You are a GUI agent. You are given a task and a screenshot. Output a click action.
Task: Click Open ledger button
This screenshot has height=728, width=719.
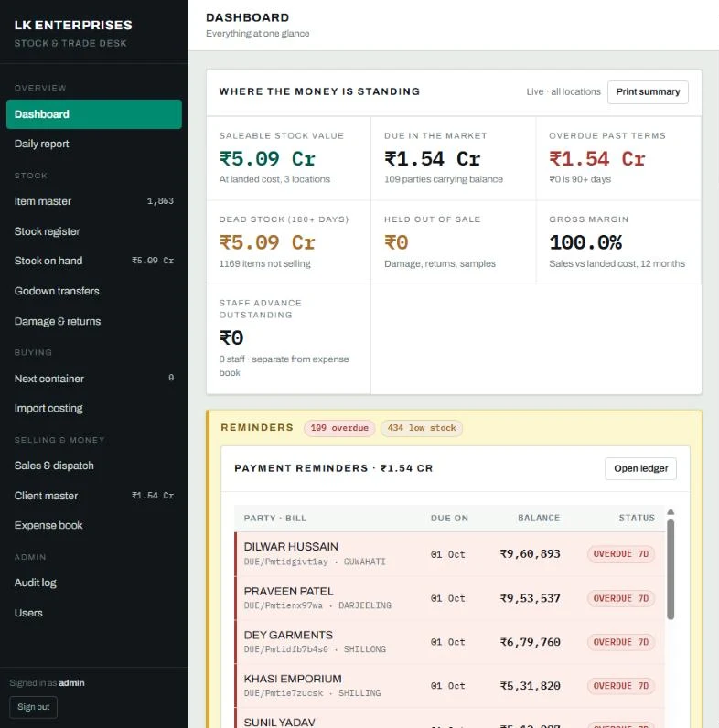[x=641, y=468]
